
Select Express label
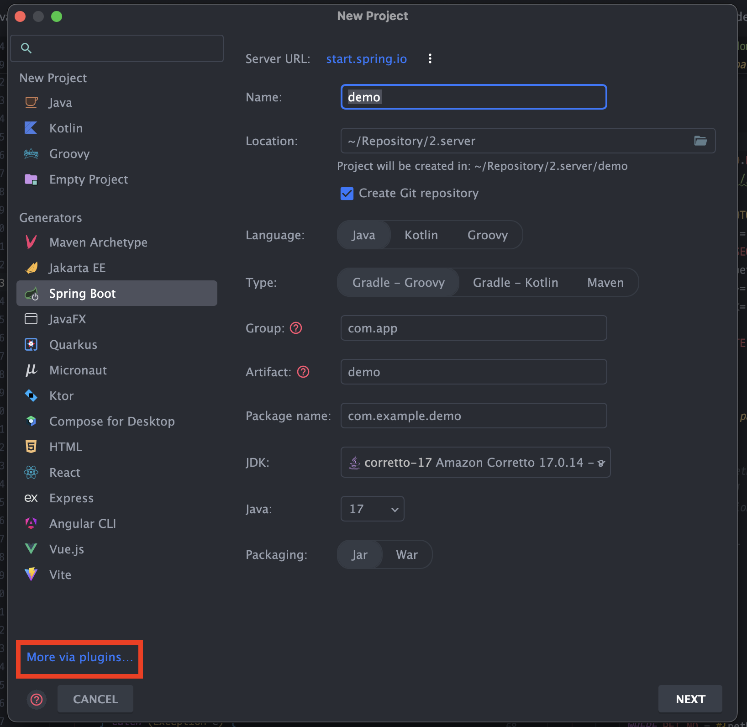[x=71, y=498]
